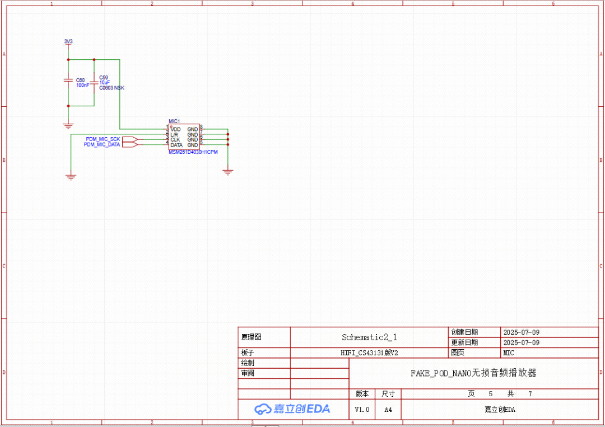Click the MSM261D4030H1CPM part number label

pyautogui.click(x=193, y=152)
